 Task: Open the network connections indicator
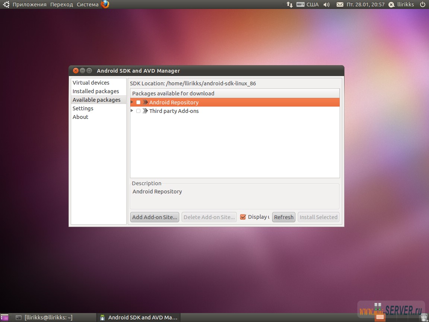coord(289,4)
